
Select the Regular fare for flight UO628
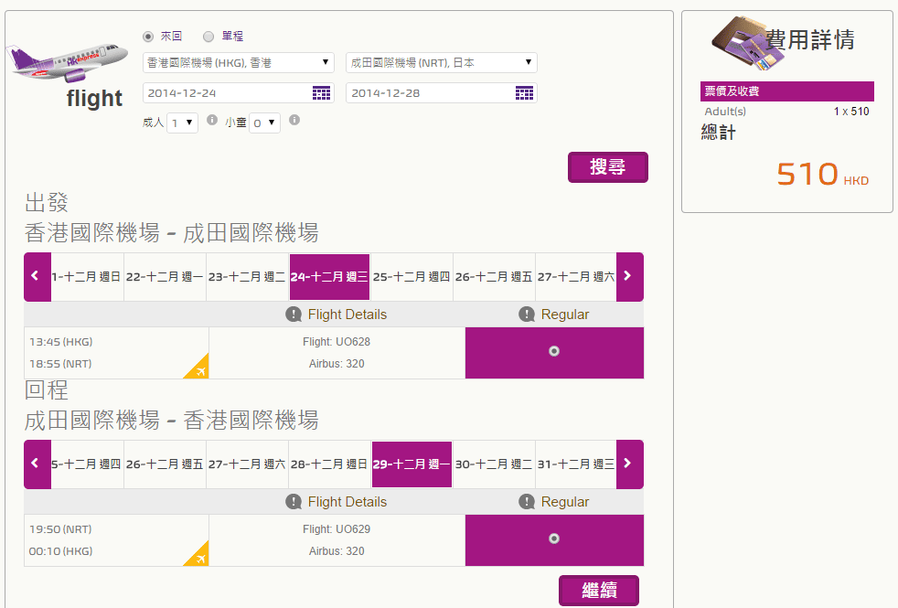(x=553, y=352)
